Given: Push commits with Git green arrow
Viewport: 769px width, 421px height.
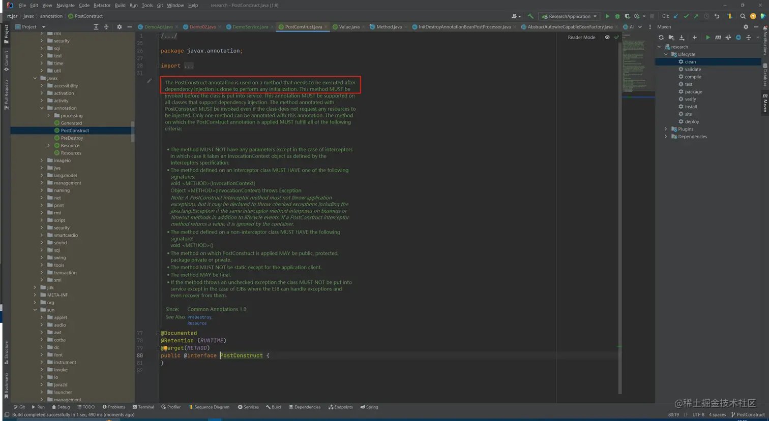Looking at the screenshot, I should [x=696, y=16].
